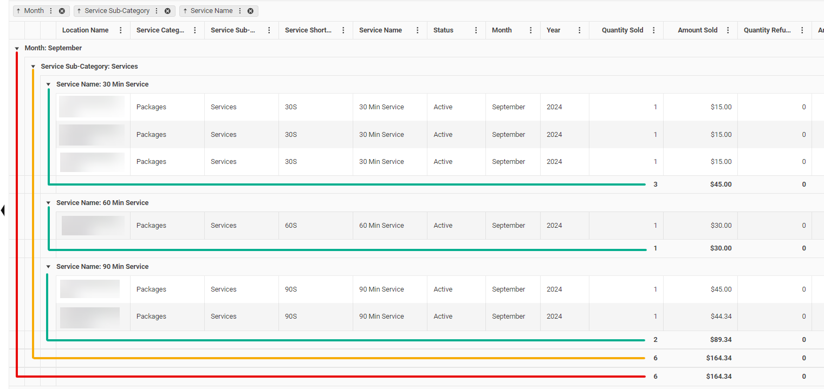Collapse the 60 Min Service group
824x389 pixels.
point(48,203)
